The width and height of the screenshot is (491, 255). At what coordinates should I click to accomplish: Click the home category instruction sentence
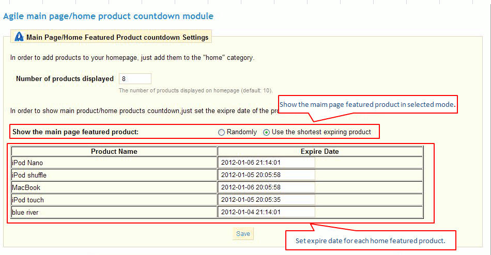pos(132,58)
